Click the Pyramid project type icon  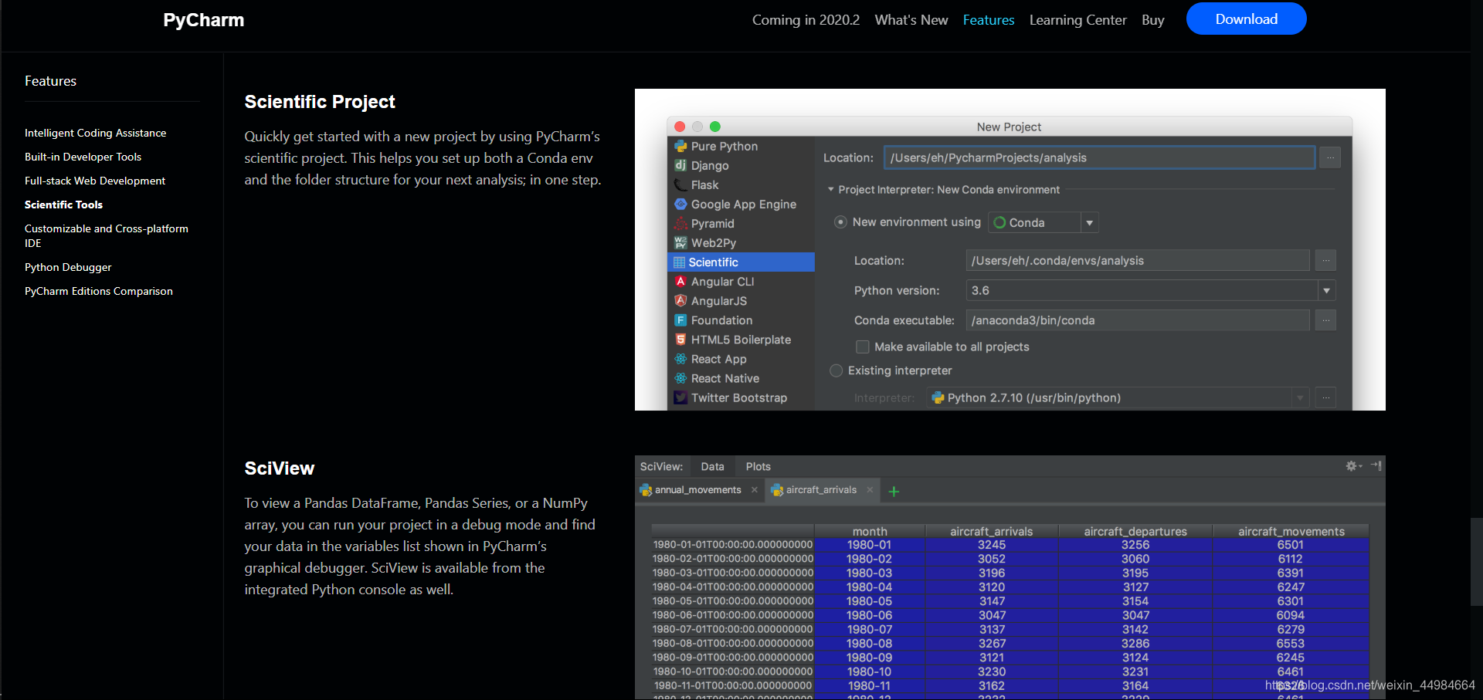click(x=680, y=223)
